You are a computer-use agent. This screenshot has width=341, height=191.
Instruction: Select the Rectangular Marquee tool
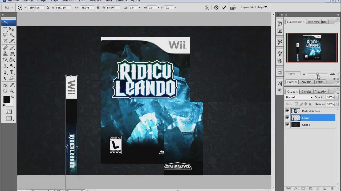[5, 29]
